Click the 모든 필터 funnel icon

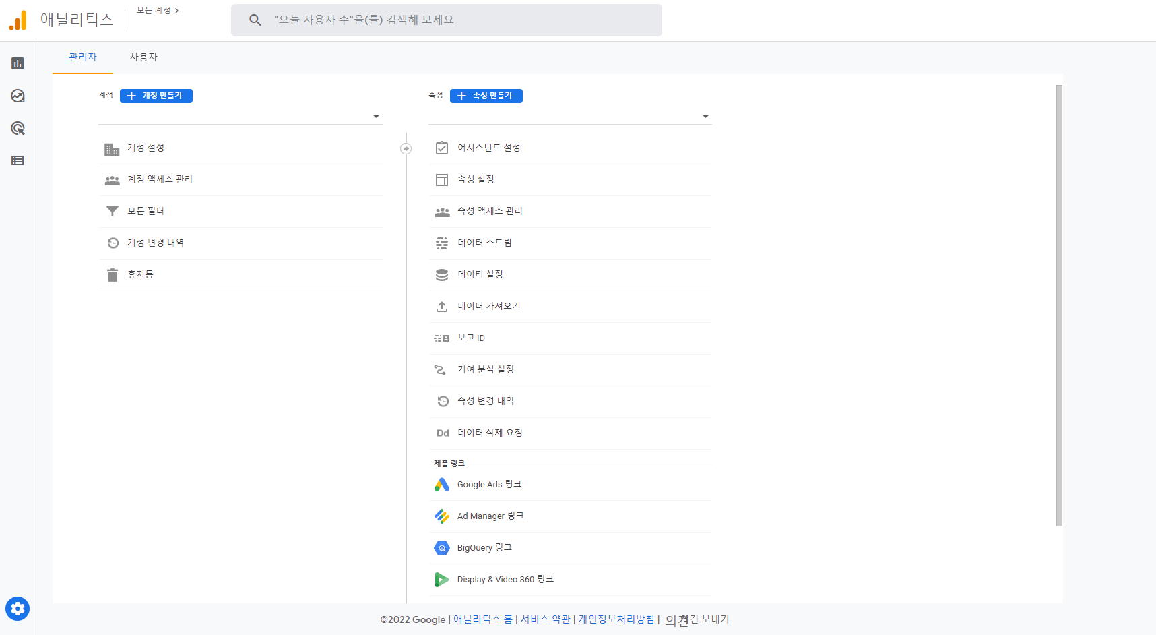coord(112,211)
